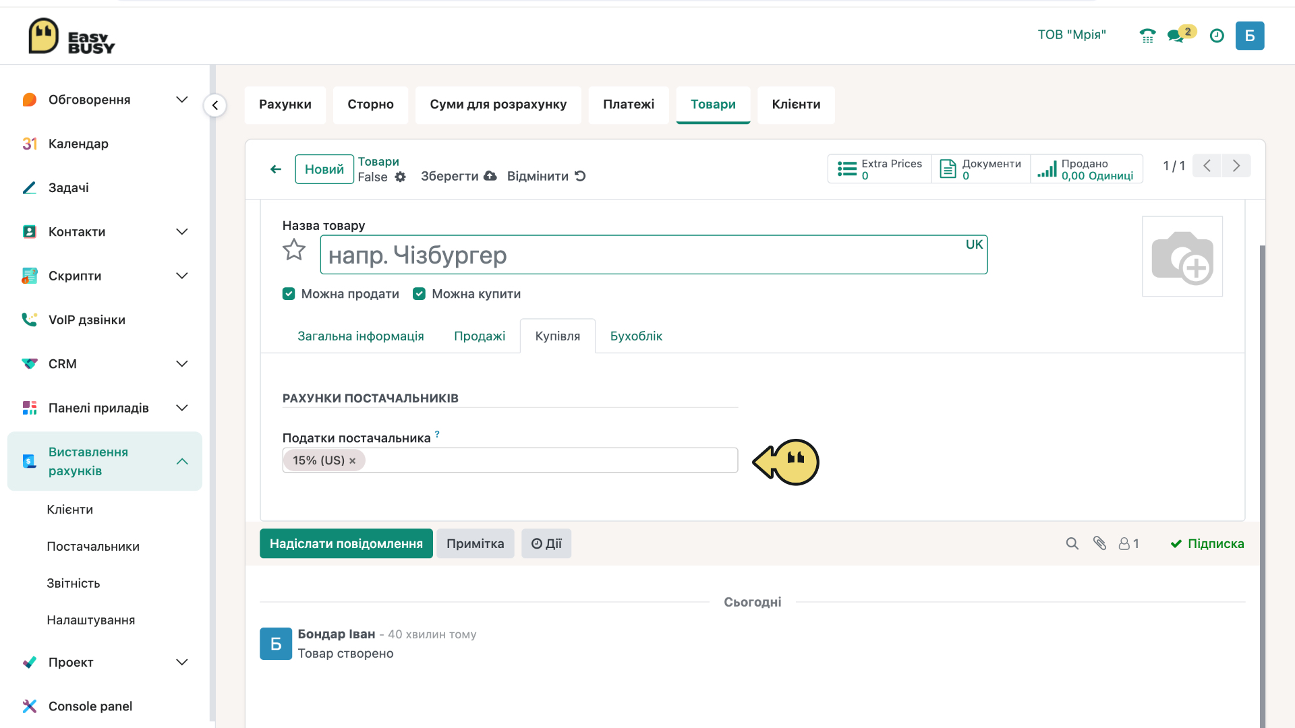Open Податки постачальника tax dropdown field
Viewport: 1295px width, 728px height.
point(510,460)
